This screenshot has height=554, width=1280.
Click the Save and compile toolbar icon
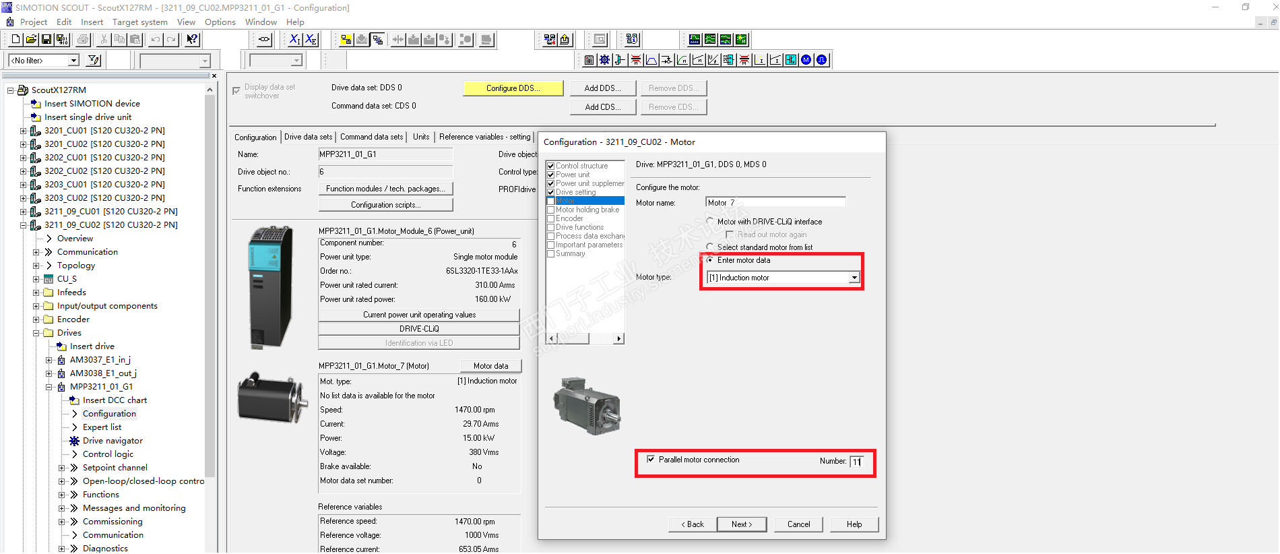pos(62,40)
